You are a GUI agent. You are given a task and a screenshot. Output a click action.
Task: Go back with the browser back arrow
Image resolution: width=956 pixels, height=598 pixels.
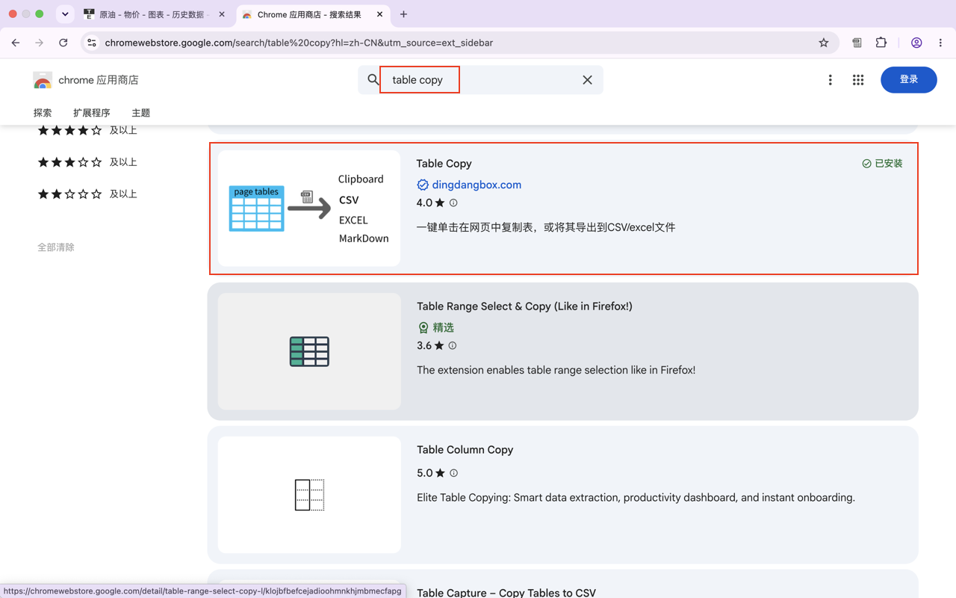[16, 43]
